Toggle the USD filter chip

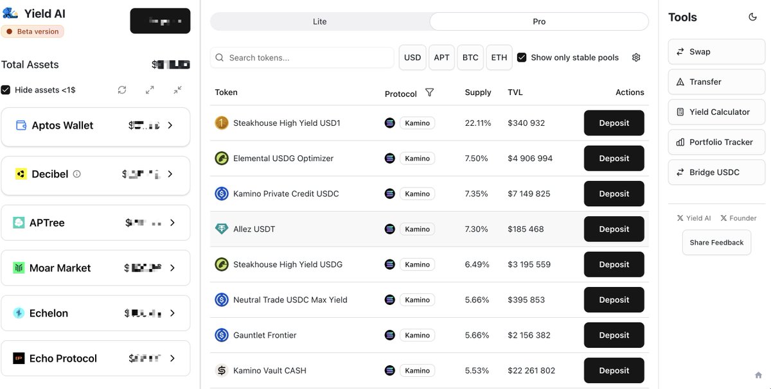coord(412,57)
